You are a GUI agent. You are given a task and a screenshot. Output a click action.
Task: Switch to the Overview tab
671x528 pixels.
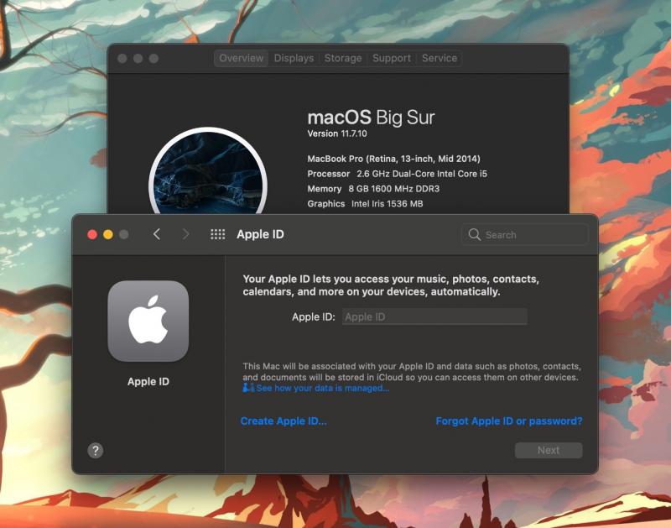(x=242, y=58)
